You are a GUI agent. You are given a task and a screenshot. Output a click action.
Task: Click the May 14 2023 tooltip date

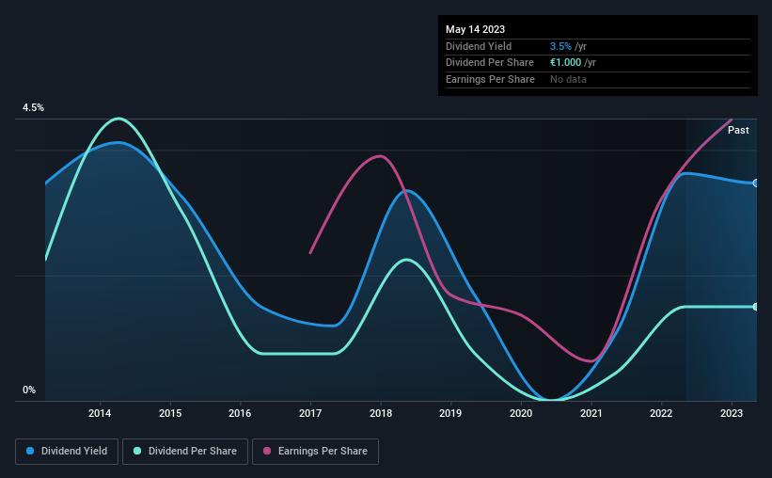475,29
